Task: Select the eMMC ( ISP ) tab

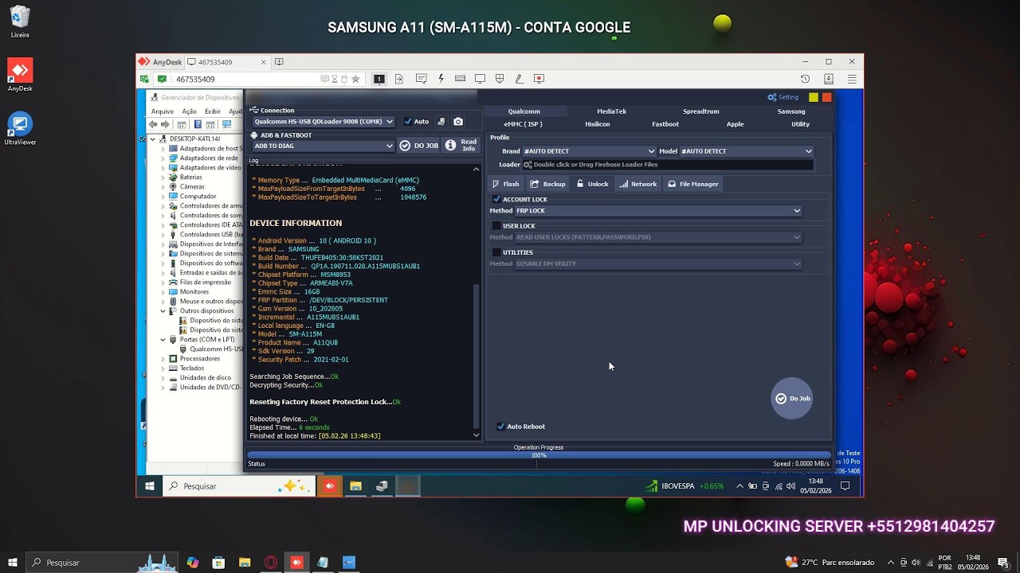Action: pos(524,124)
